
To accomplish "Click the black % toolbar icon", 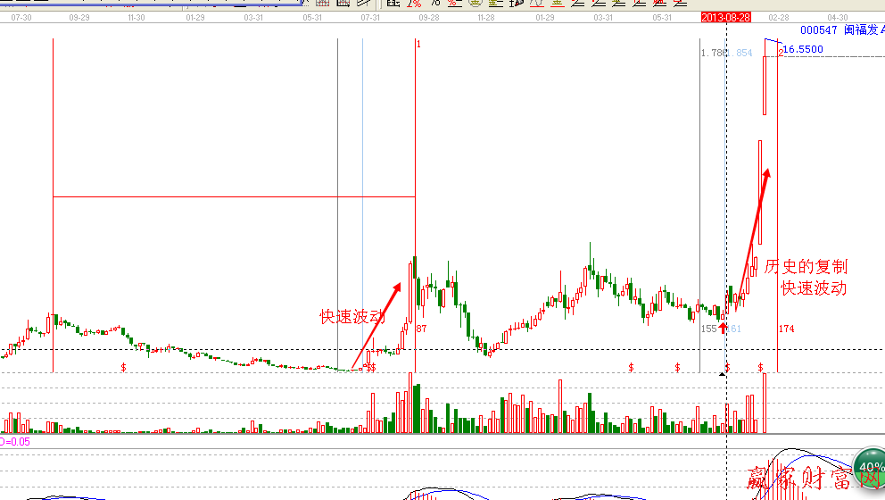I will (x=435, y=4).
